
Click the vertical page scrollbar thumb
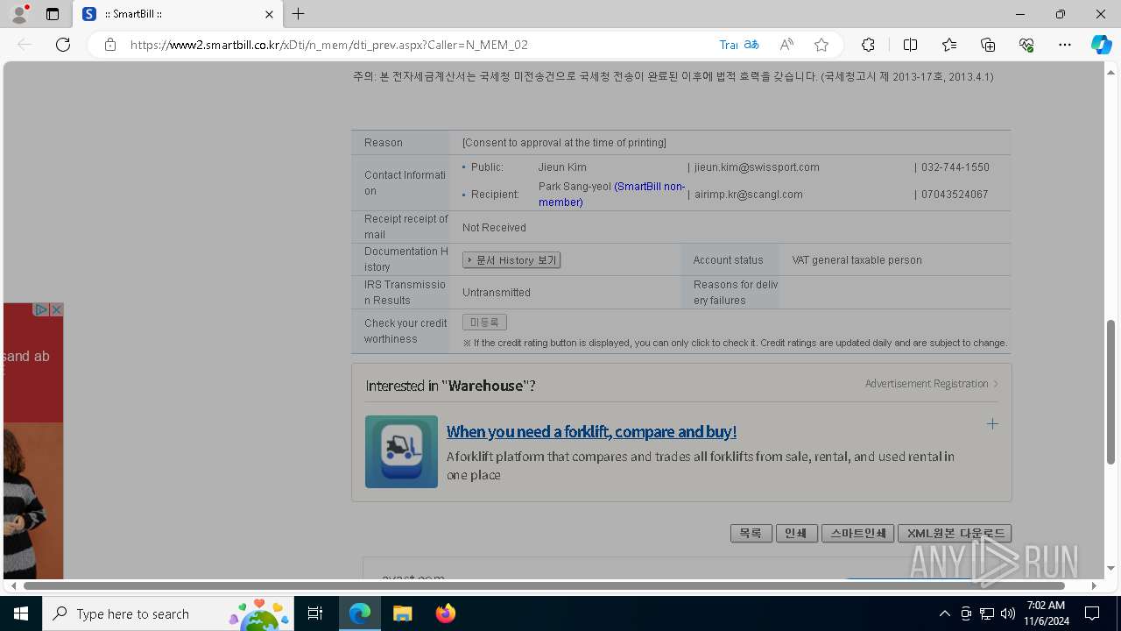(1111, 392)
